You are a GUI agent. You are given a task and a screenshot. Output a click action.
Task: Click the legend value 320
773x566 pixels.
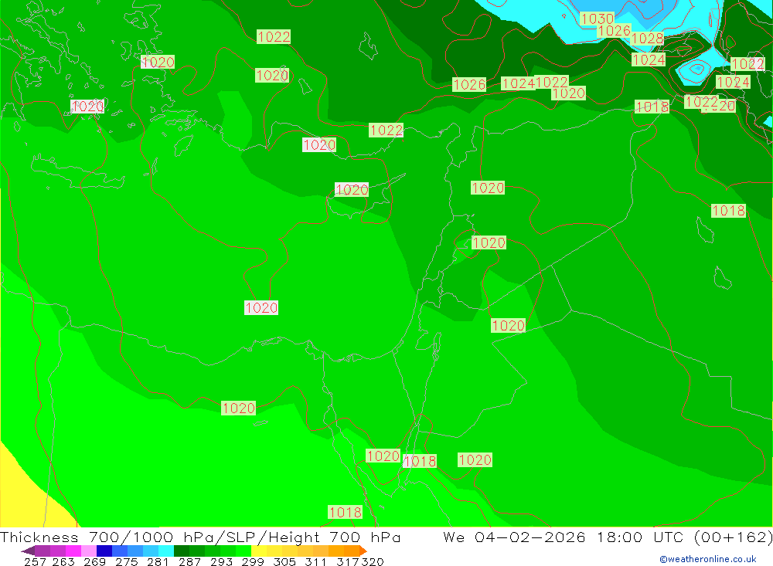[373, 561]
